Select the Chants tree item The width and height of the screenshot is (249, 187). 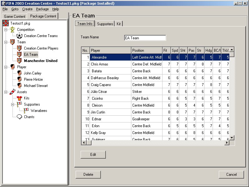29,117
